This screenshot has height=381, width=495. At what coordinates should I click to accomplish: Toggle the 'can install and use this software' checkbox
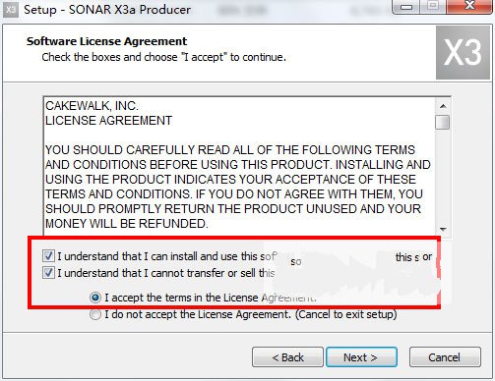[48, 256]
